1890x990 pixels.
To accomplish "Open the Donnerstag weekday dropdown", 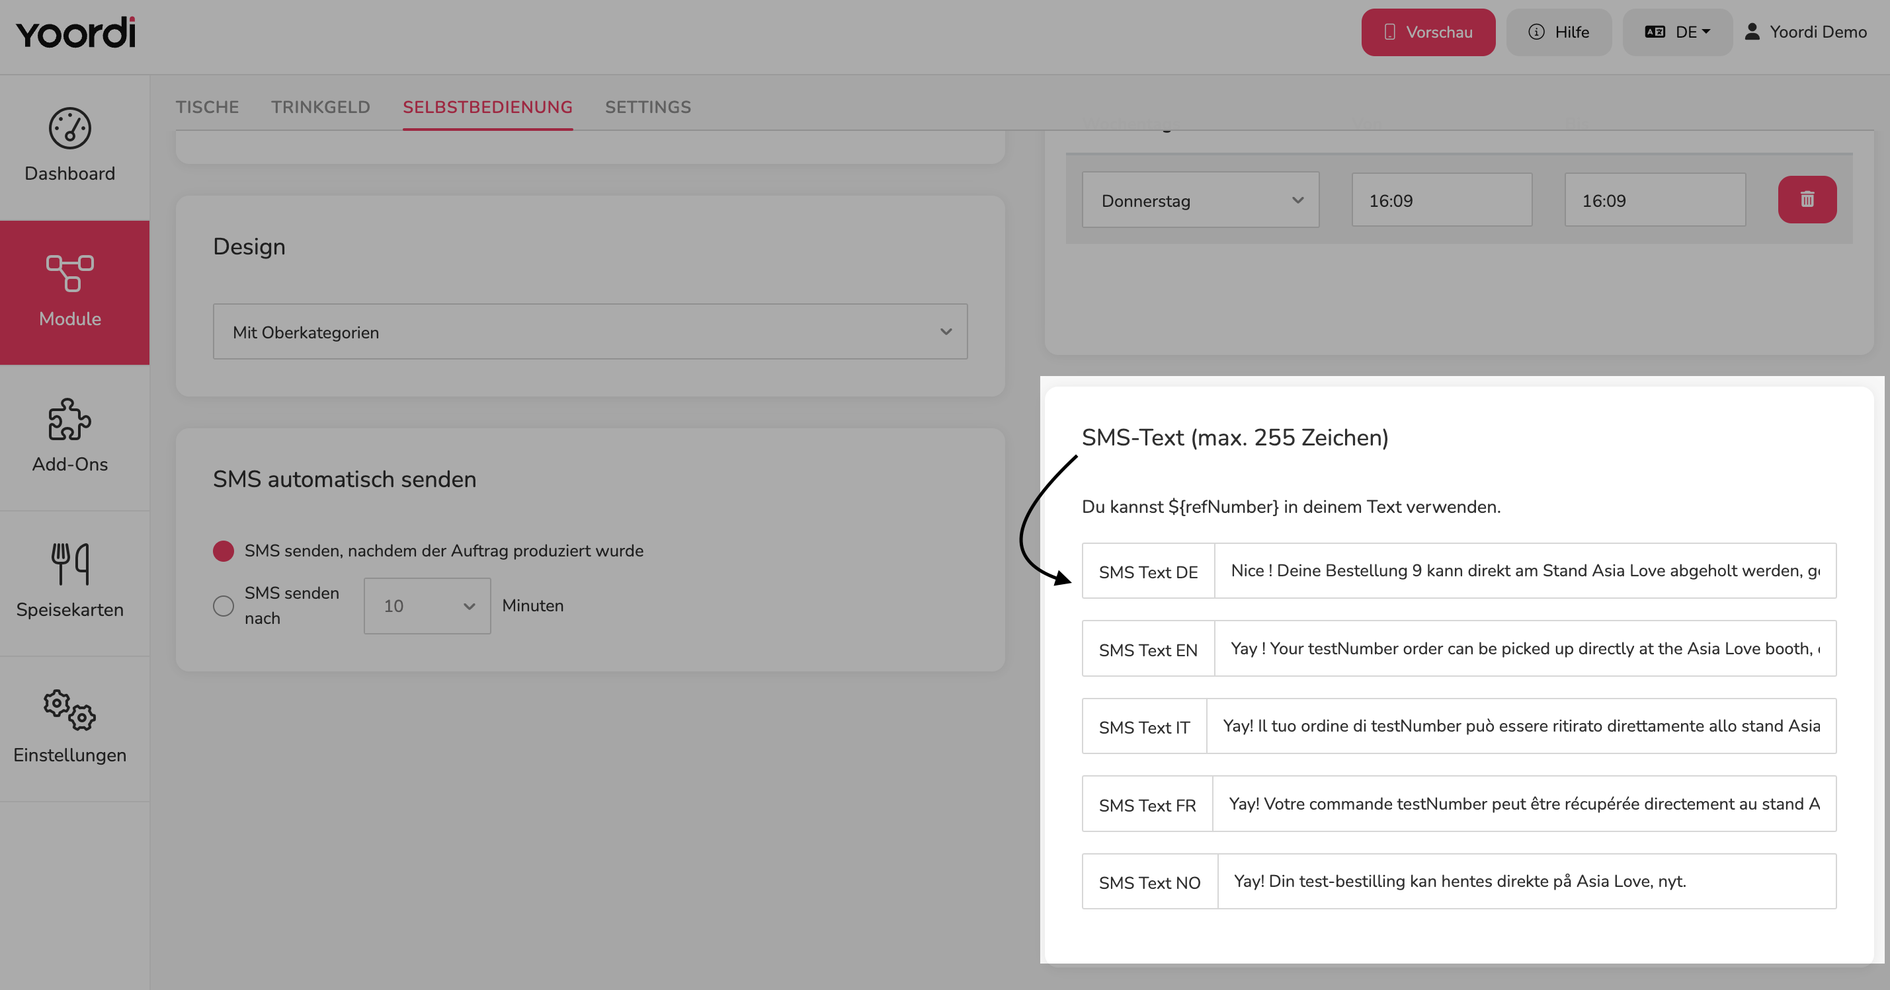I will [x=1200, y=200].
